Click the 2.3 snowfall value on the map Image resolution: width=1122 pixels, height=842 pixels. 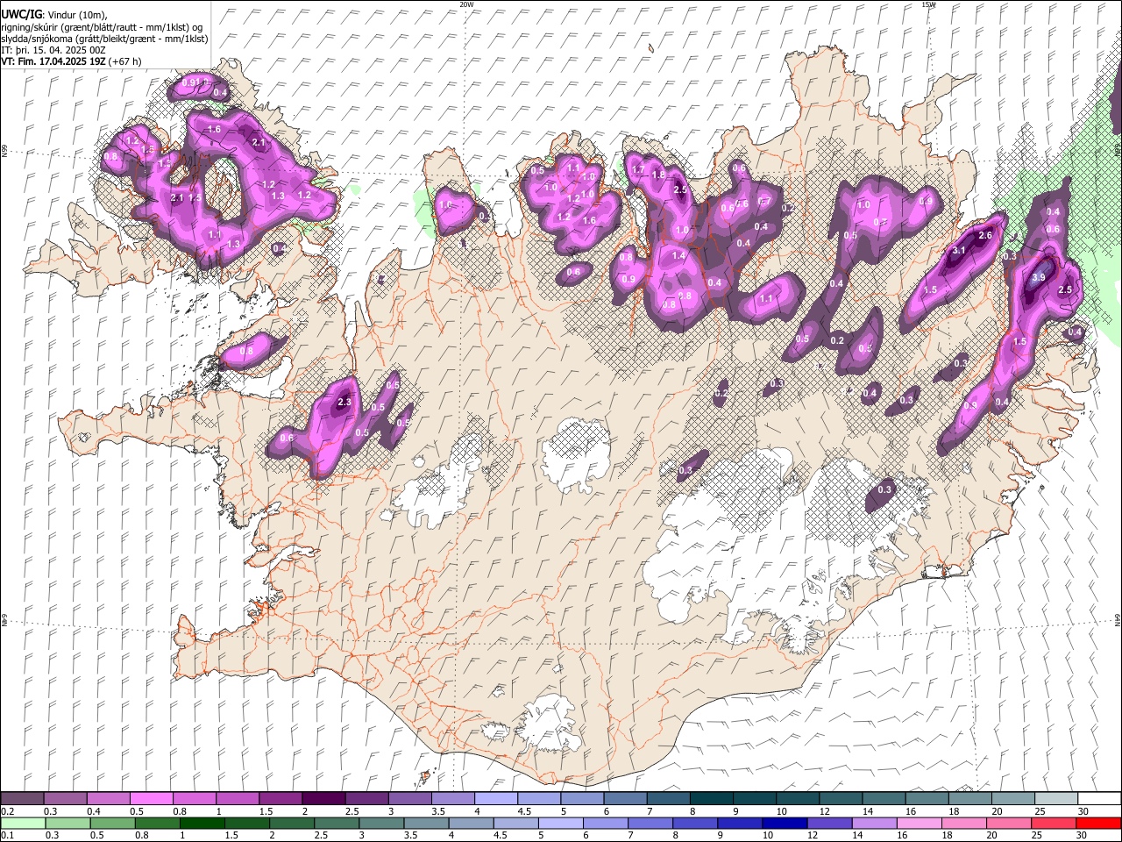point(344,403)
